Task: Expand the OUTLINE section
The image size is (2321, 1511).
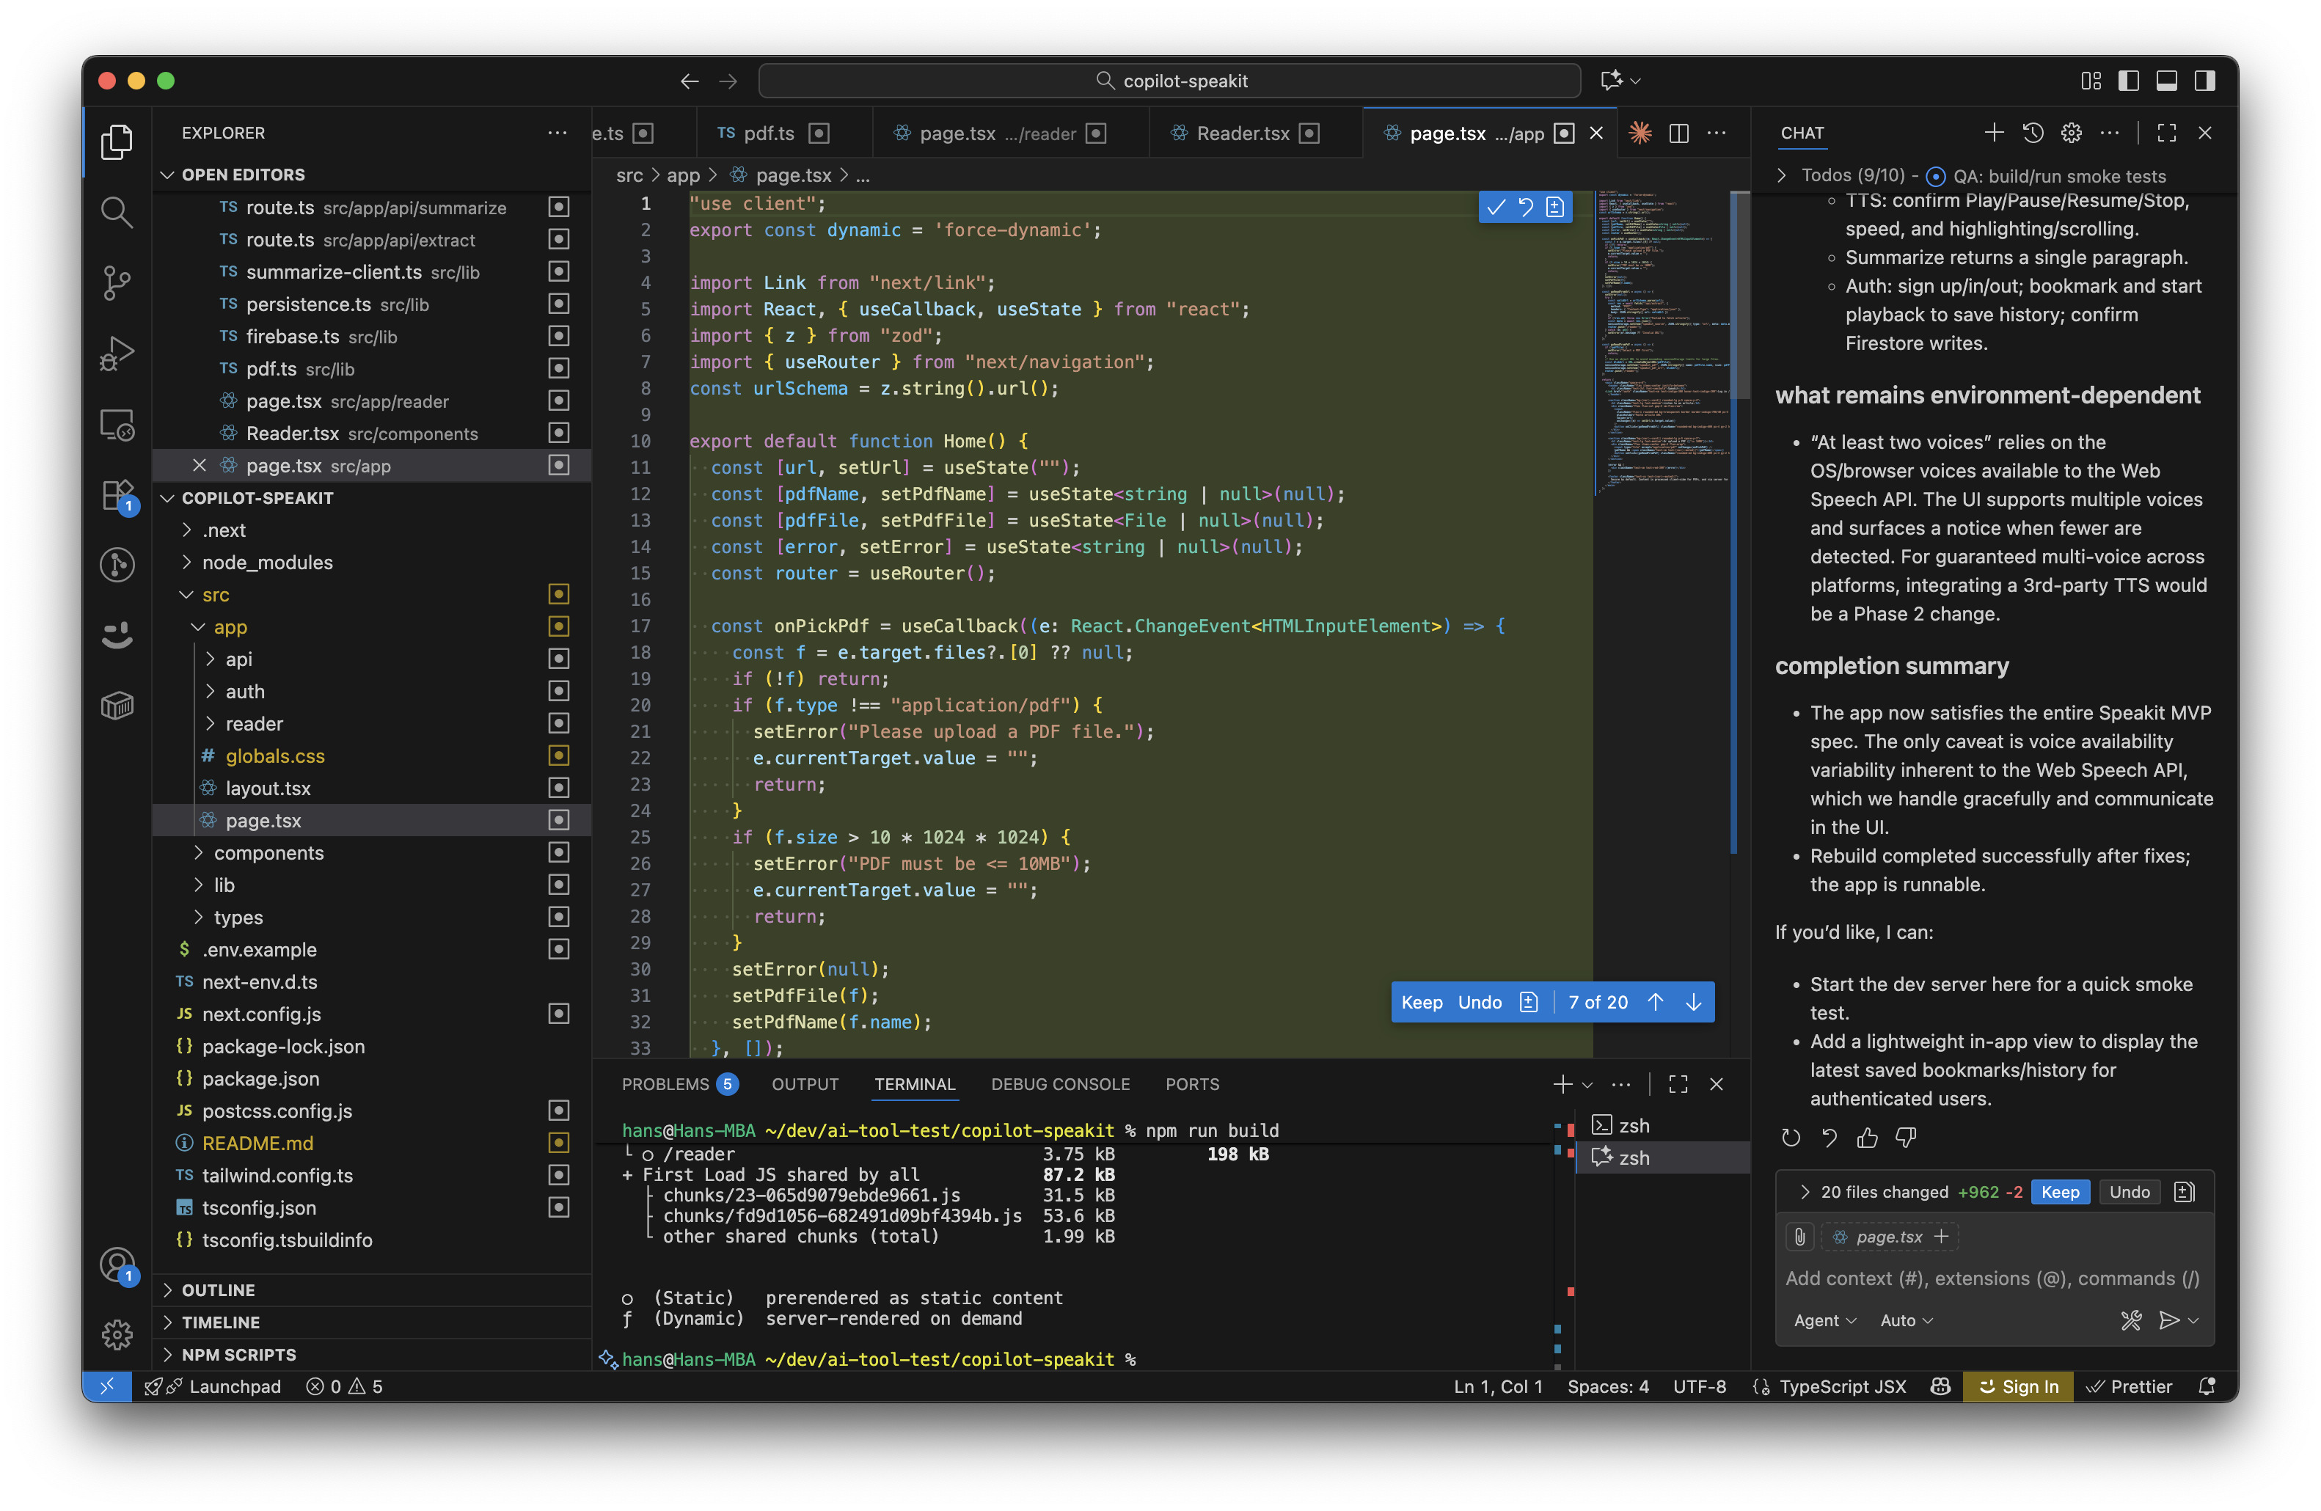Action: (217, 1289)
